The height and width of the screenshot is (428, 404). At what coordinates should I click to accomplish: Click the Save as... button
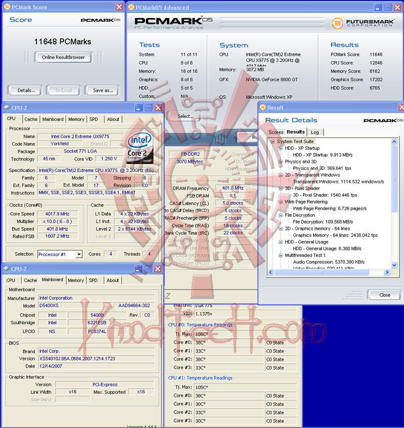(x=103, y=90)
